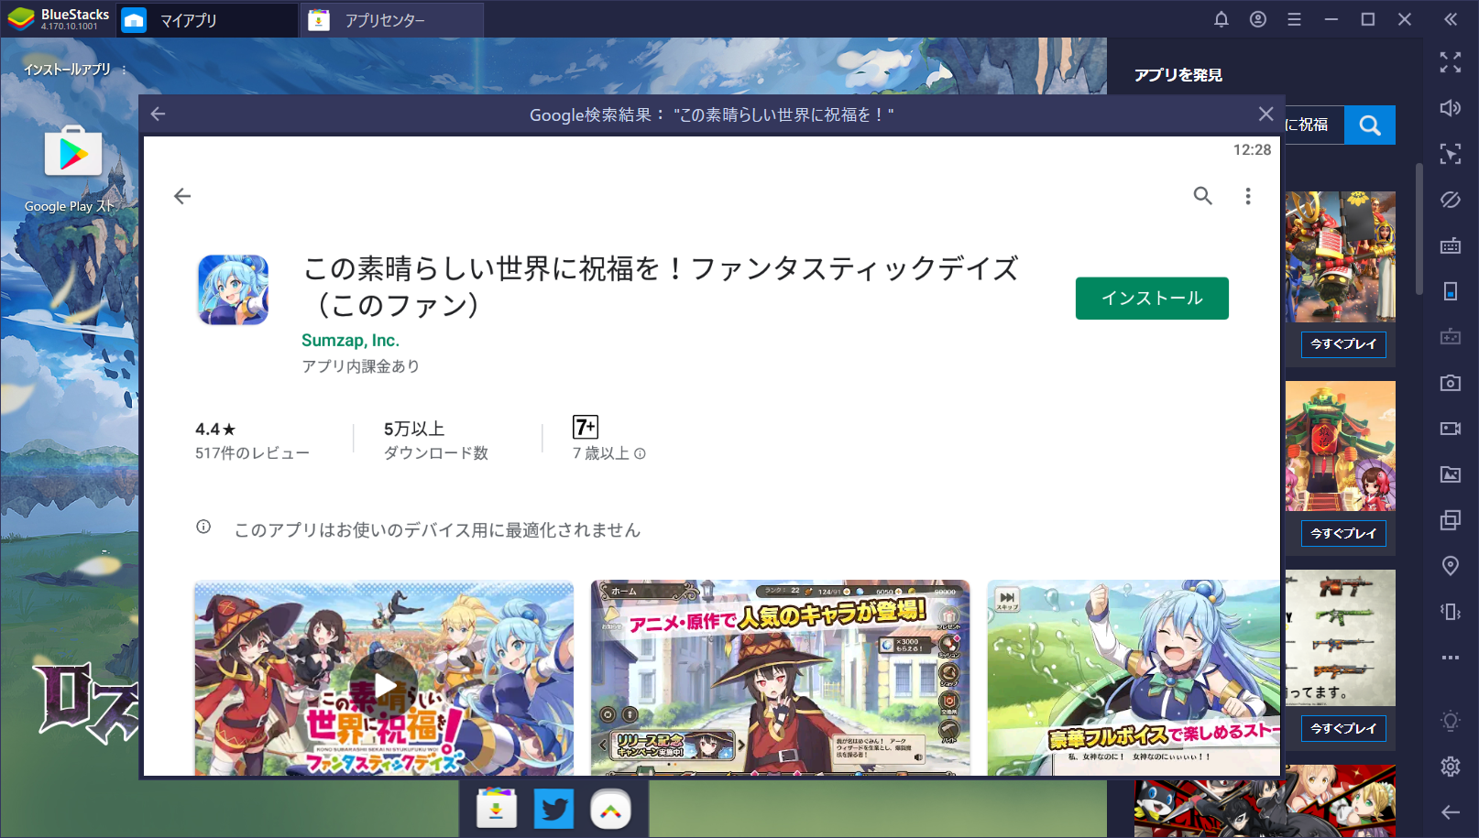Open the Play Store overflow options menu
The width and height of the screenshot is (1479, 838).
(x=1247, y=196)
